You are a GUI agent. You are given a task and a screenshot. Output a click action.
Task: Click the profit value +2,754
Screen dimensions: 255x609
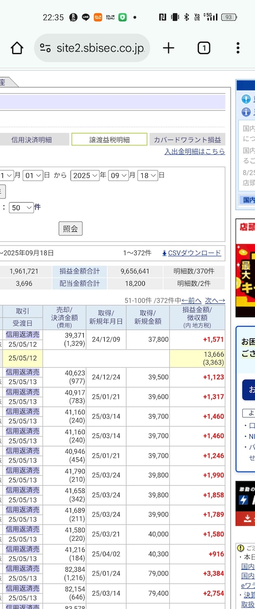click(x=213, y=593)
